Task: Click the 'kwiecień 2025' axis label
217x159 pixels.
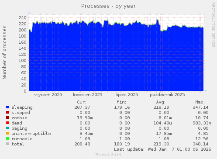Action: click(88, 95)
